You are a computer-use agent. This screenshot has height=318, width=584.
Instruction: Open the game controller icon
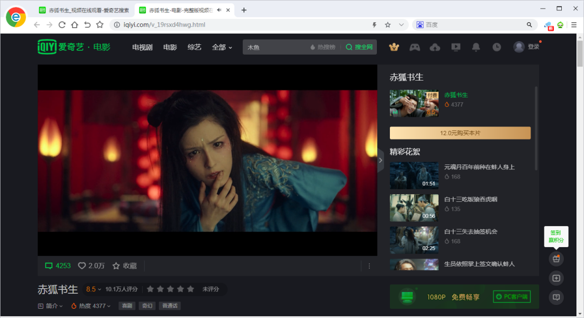coord(415,47)
